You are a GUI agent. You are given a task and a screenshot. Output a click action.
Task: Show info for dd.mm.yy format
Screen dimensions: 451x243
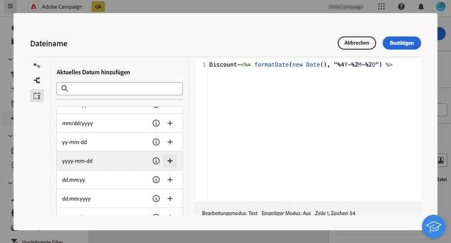156,180
